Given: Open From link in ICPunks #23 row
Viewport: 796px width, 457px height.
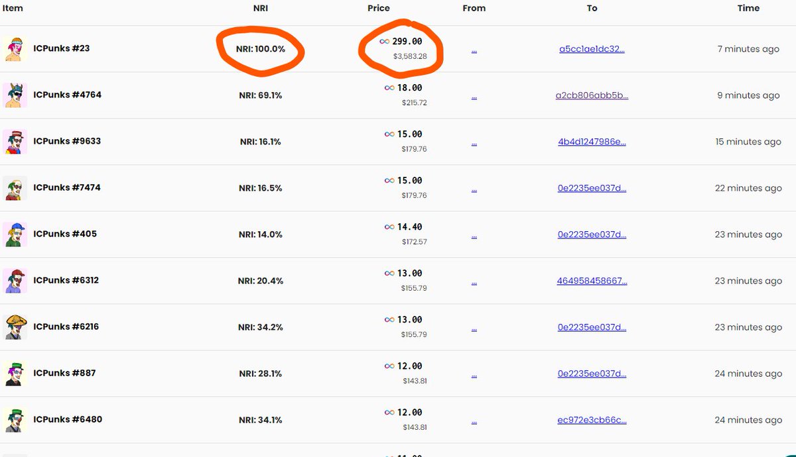Looking at the screenshot, I should pos(474,50).
